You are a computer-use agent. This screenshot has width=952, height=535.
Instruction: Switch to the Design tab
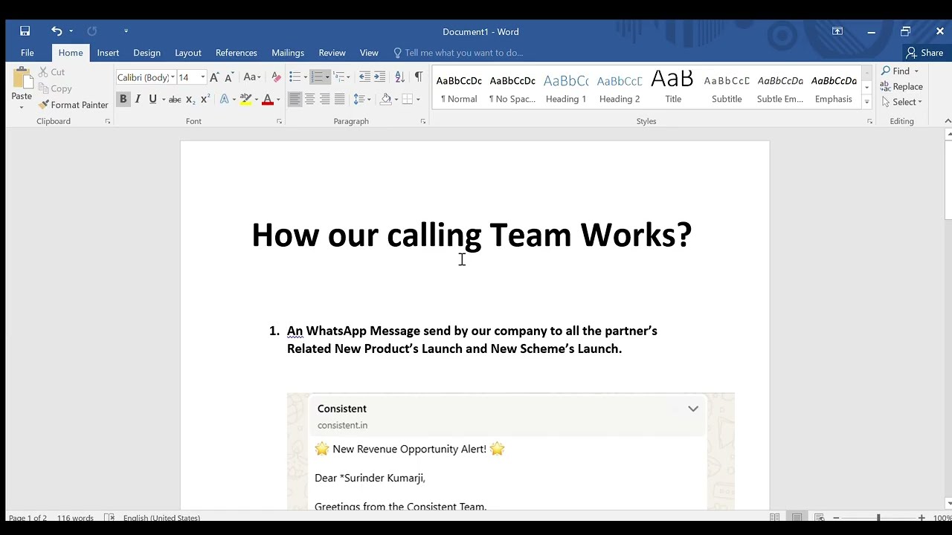coord(147,53)
